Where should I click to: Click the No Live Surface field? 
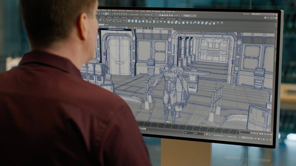(x=134, y=14)
